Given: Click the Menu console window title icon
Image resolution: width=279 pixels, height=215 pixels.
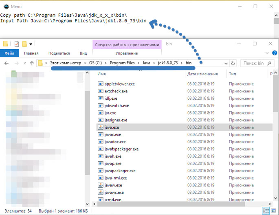Looking at the screenshot, I should pyautogui.click(x=6, y=7).
